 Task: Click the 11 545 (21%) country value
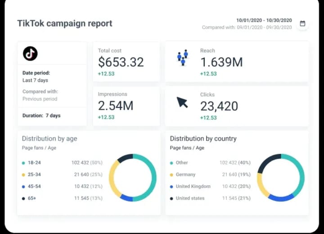236,198
